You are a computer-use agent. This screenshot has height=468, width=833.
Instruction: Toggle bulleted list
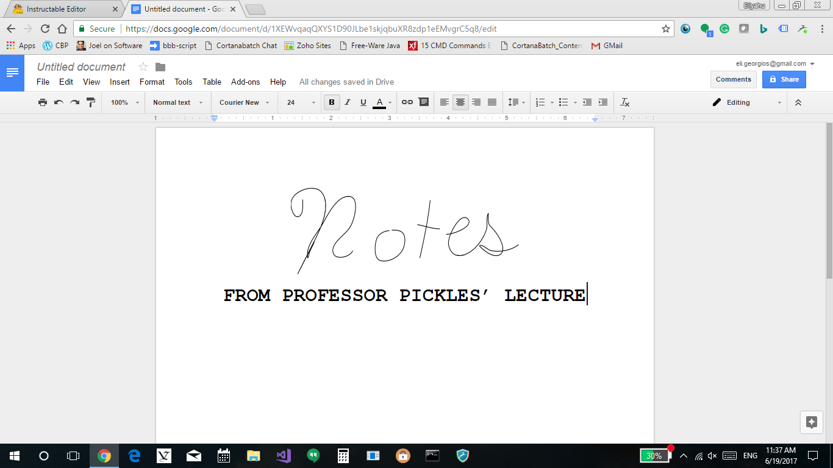563,102
